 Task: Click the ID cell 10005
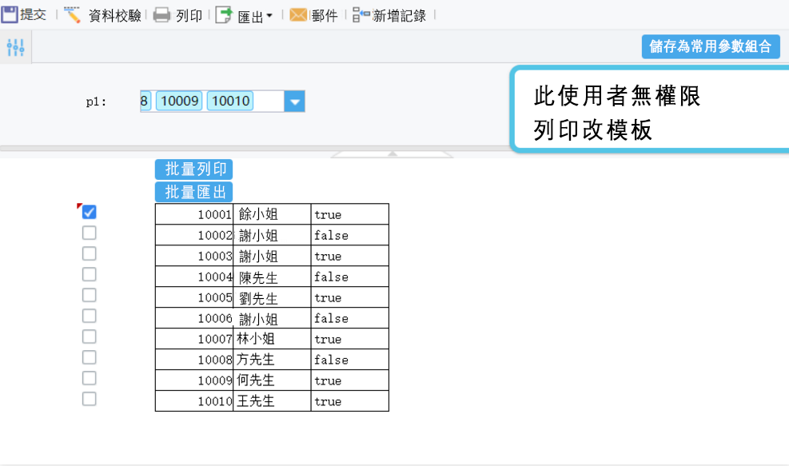pyautogui.click(x=194, y=297)
